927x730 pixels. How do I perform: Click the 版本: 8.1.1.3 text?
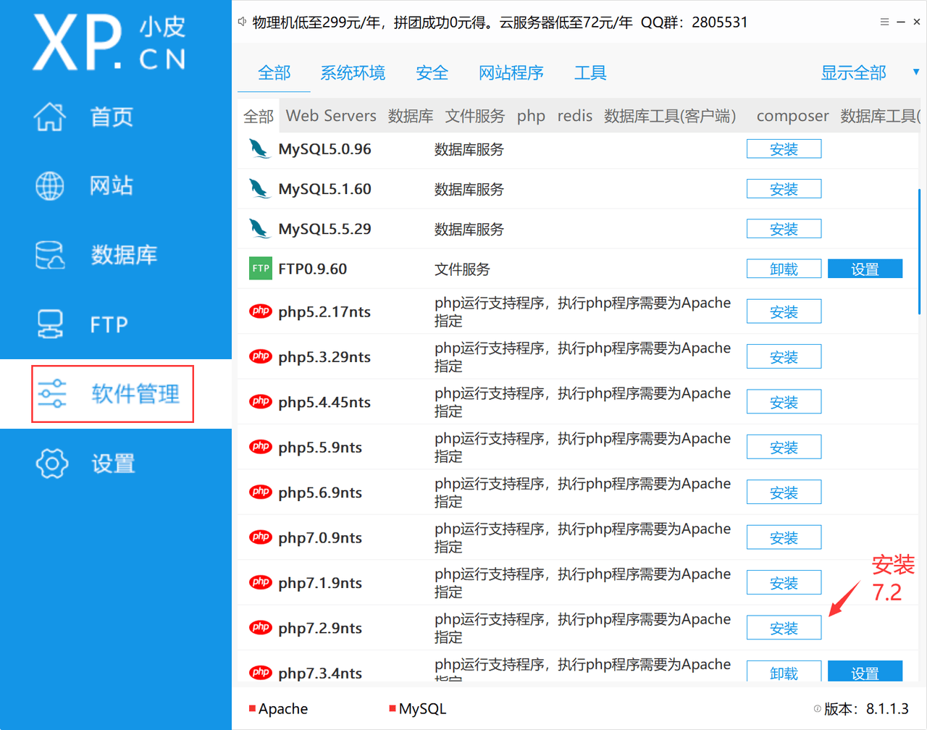(x=866, y=709)
